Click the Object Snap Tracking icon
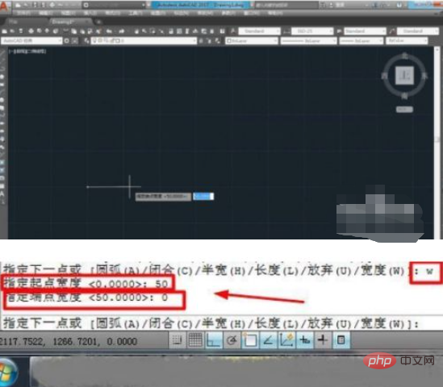The image size is (443, 387). pos(268,340)
